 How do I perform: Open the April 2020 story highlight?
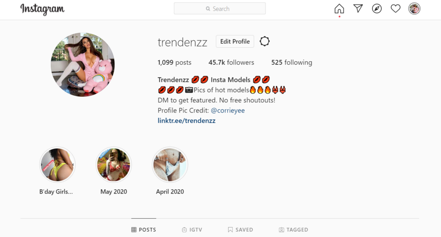pos(170,165)
